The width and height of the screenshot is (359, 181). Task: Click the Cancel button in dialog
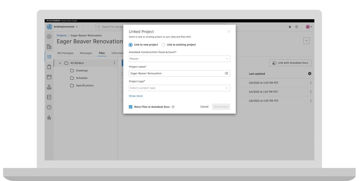click(x=204, y=107)
